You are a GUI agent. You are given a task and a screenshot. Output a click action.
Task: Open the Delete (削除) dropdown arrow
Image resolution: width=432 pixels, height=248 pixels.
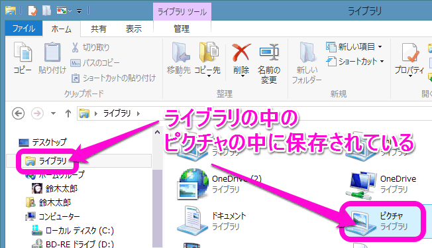click(x=243, y=76)
